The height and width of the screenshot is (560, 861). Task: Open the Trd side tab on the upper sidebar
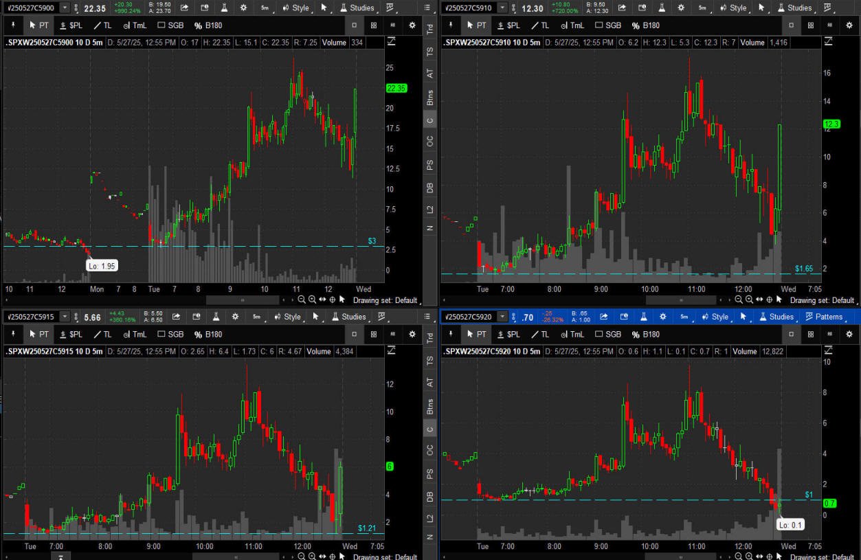(429, 27)
